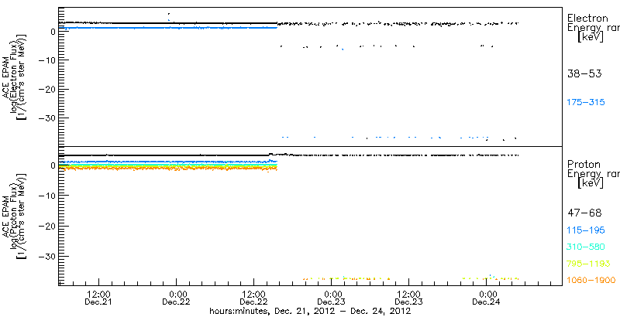Screen dimensions: 620x317
Task: Select the 0:00 Dec.22 time axis label
Action: [177, 298]
